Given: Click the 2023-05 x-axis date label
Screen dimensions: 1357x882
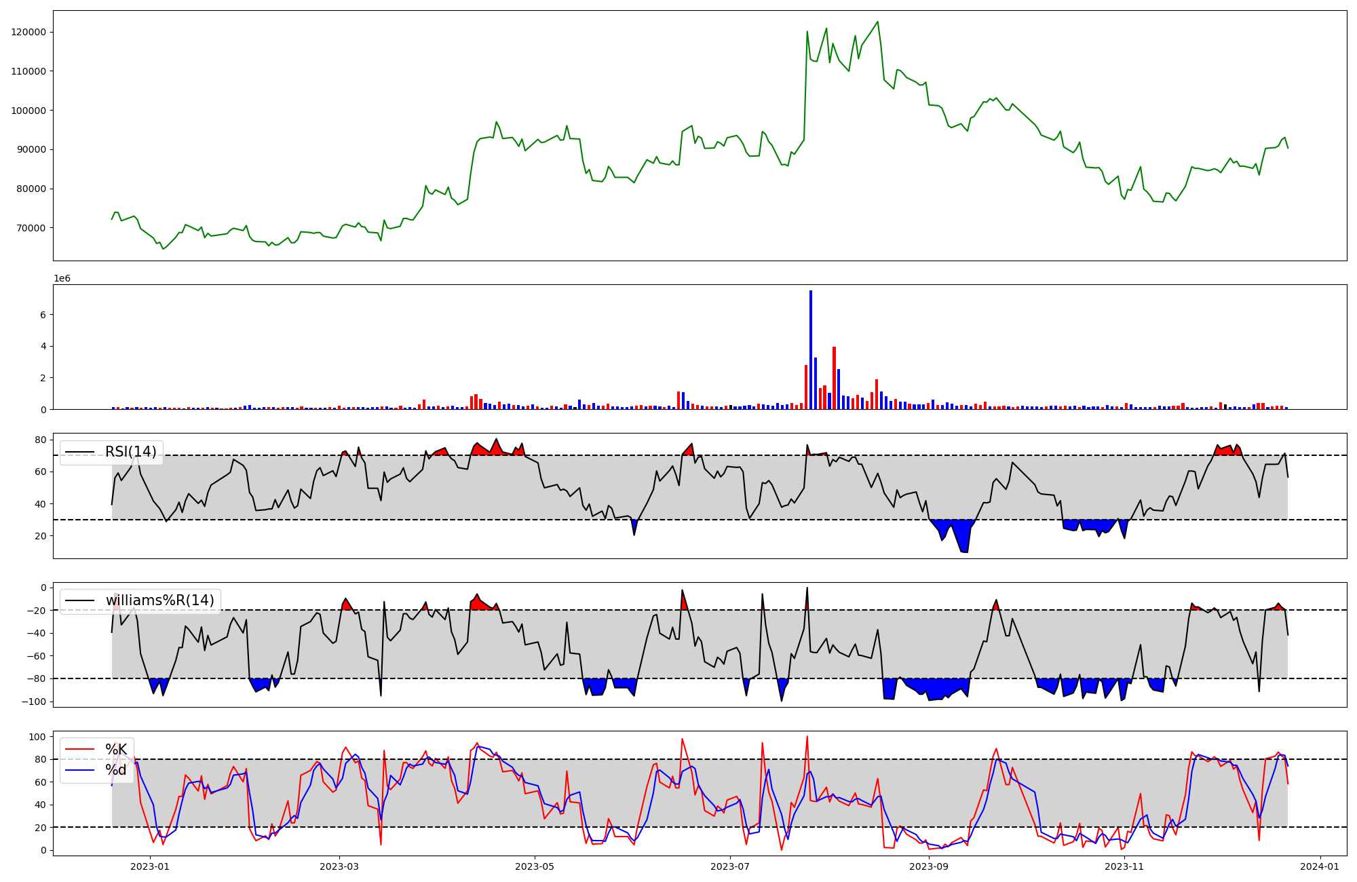Looking at the screenshot, I should click(535, 866).
